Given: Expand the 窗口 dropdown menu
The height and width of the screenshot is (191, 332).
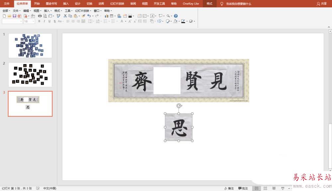Looking at the screenshot, I should tap(98, 11).
